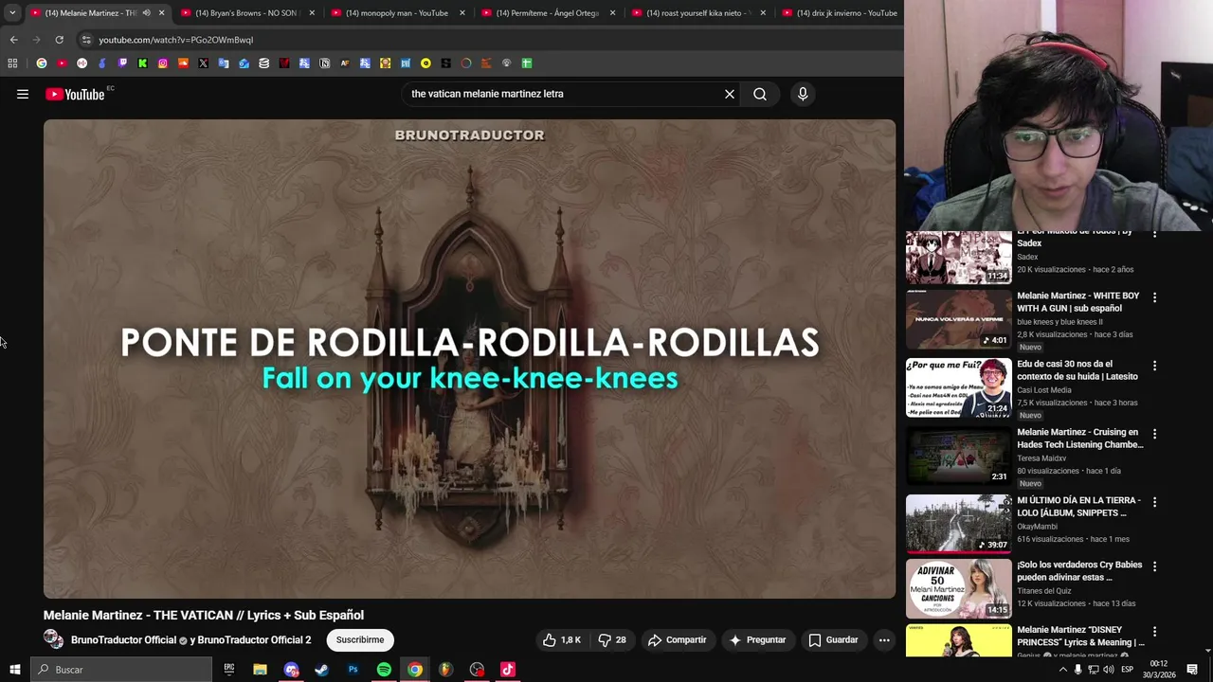The image size is (1213, 682).
Task: Click the browser address bar URL
Action: click(176, 40)
